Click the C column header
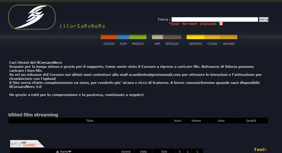Viewport: 282px width, 153px height. [197, 151]
